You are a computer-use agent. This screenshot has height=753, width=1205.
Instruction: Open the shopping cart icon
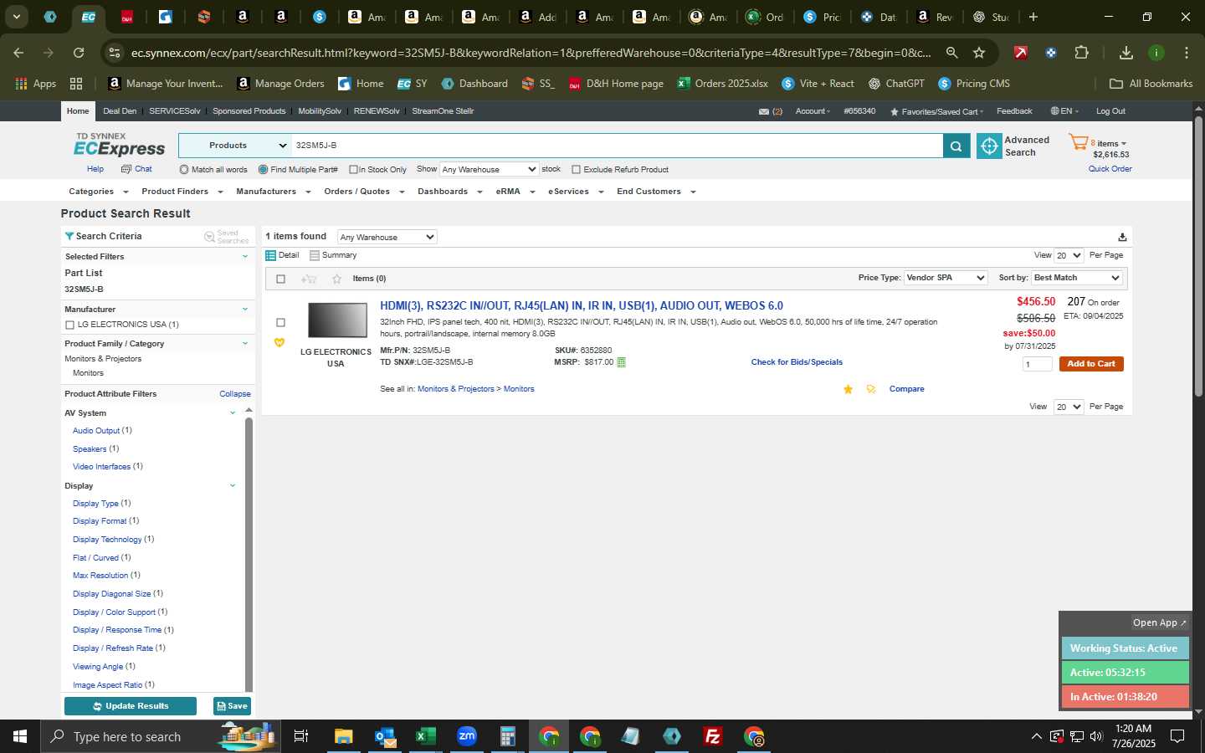coord(1078,143)
